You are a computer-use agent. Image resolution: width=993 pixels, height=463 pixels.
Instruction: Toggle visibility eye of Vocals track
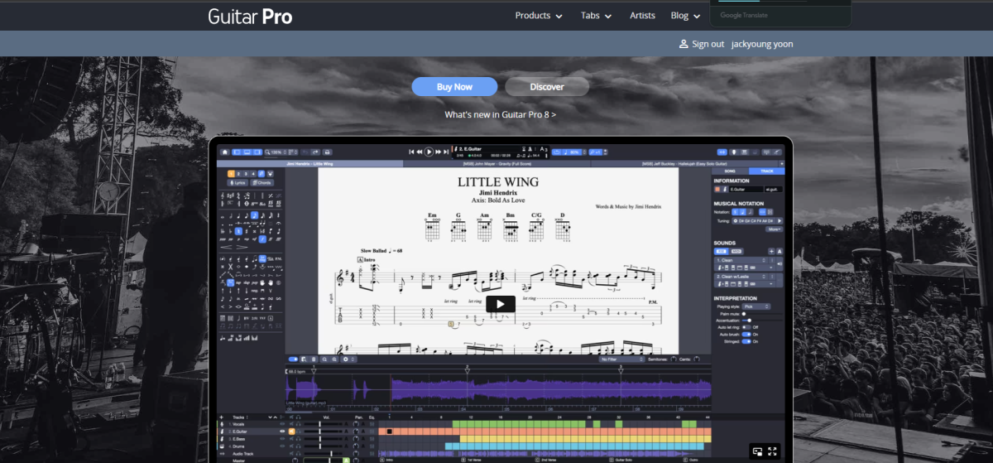pos(282,424)
